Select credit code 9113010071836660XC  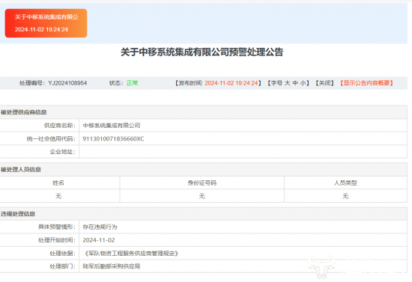point(114,139)
